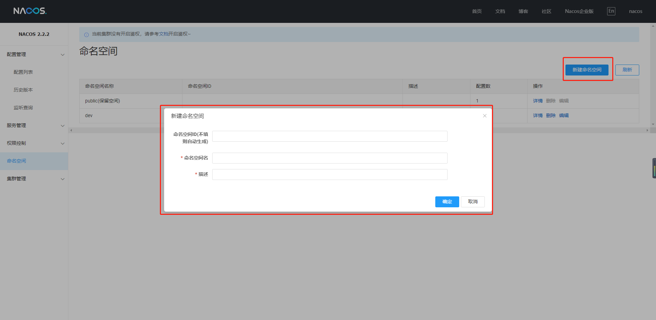Close the new namespace dialog
The image size is (656, 320).
484,116
